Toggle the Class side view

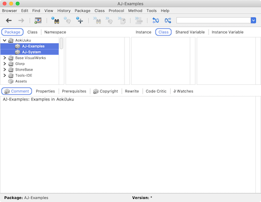pos(163,32)
